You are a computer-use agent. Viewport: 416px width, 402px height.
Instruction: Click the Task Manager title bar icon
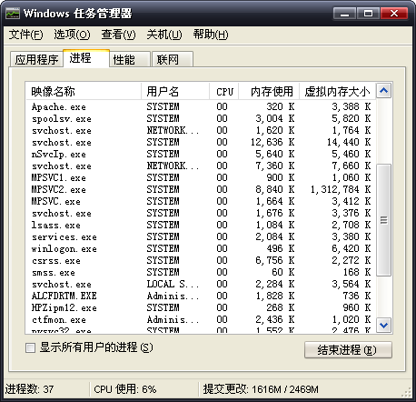(x=13, y=14)
